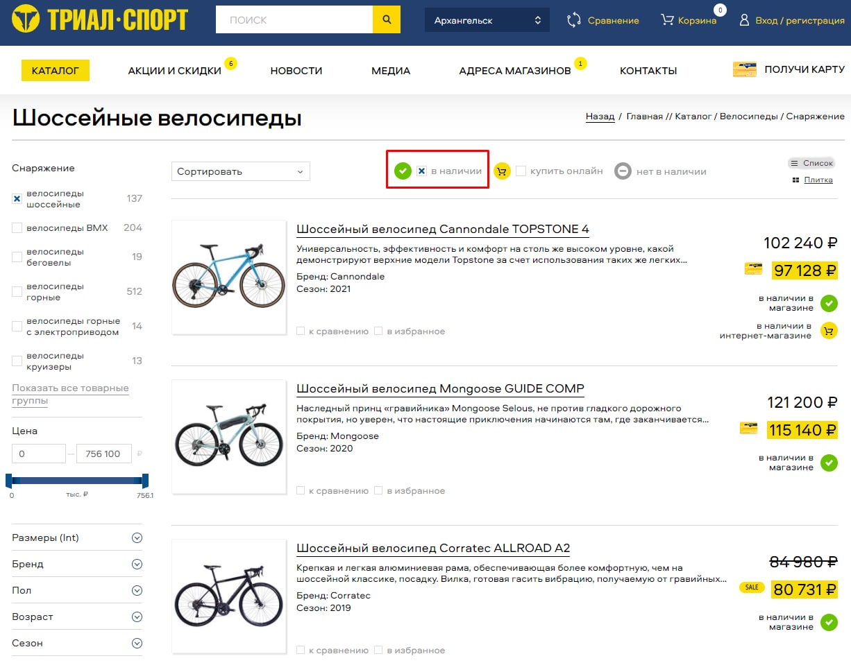Open Cannondale TOPSTONE 4 product link

pos(443,230)
